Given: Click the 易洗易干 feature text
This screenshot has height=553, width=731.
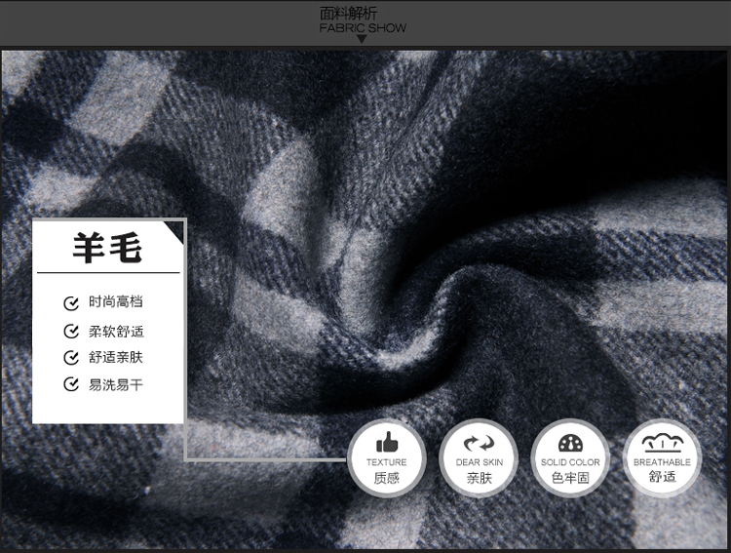Looking at the screenshot, I should tap(116, 384).
